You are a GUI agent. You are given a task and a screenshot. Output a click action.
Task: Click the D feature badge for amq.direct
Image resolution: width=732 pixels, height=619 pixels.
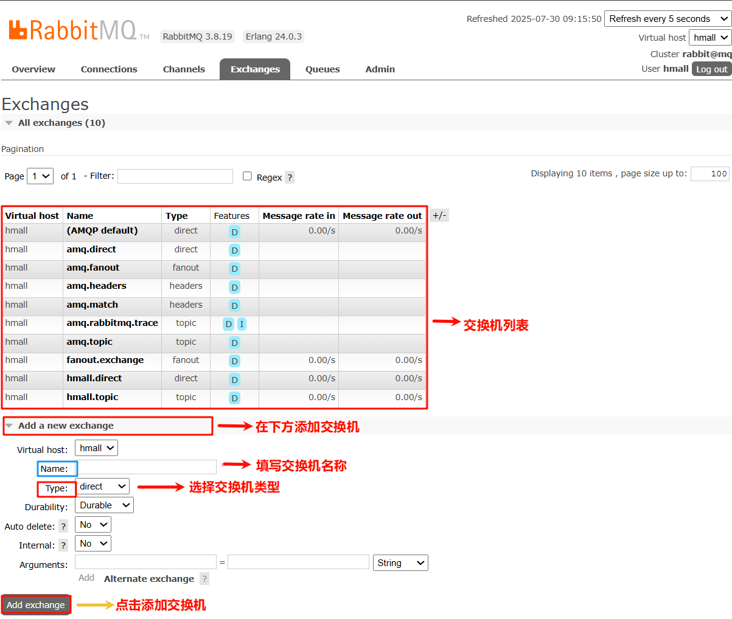click(234, 251)
